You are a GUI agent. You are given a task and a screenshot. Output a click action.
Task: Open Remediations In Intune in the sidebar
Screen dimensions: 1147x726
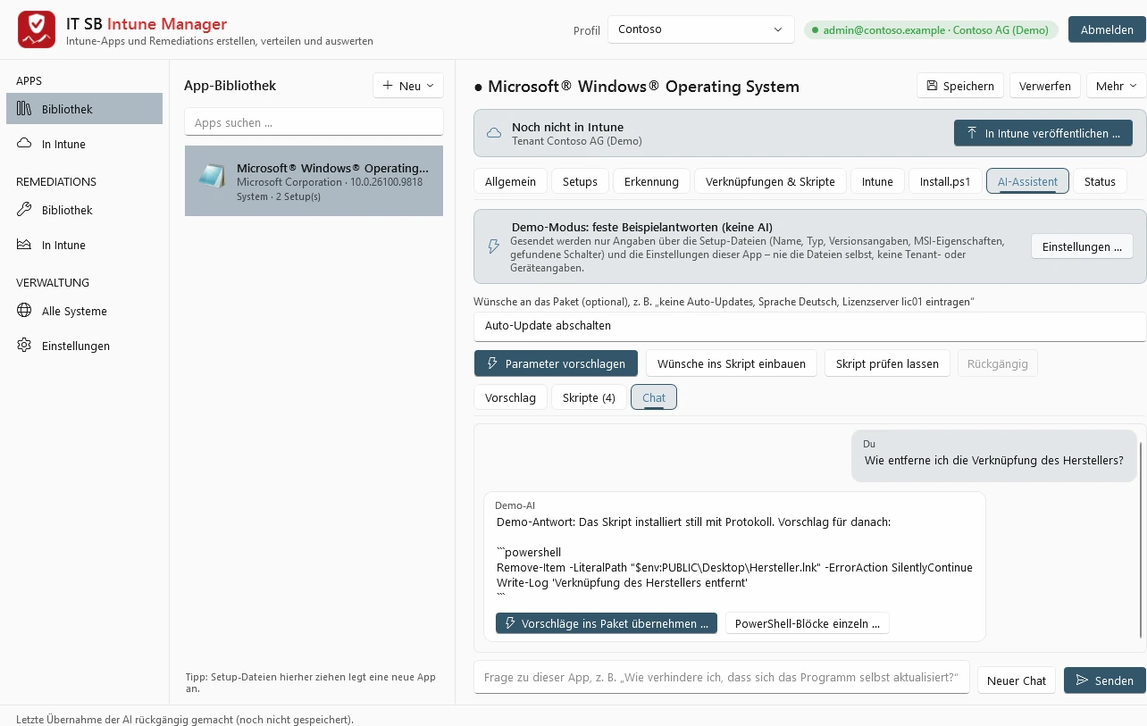[x=84, y=245]
